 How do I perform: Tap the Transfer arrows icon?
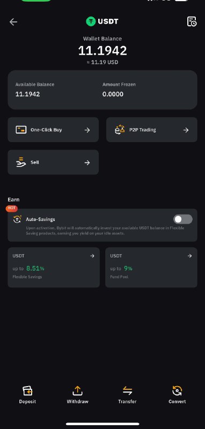(x=127, y=391)
